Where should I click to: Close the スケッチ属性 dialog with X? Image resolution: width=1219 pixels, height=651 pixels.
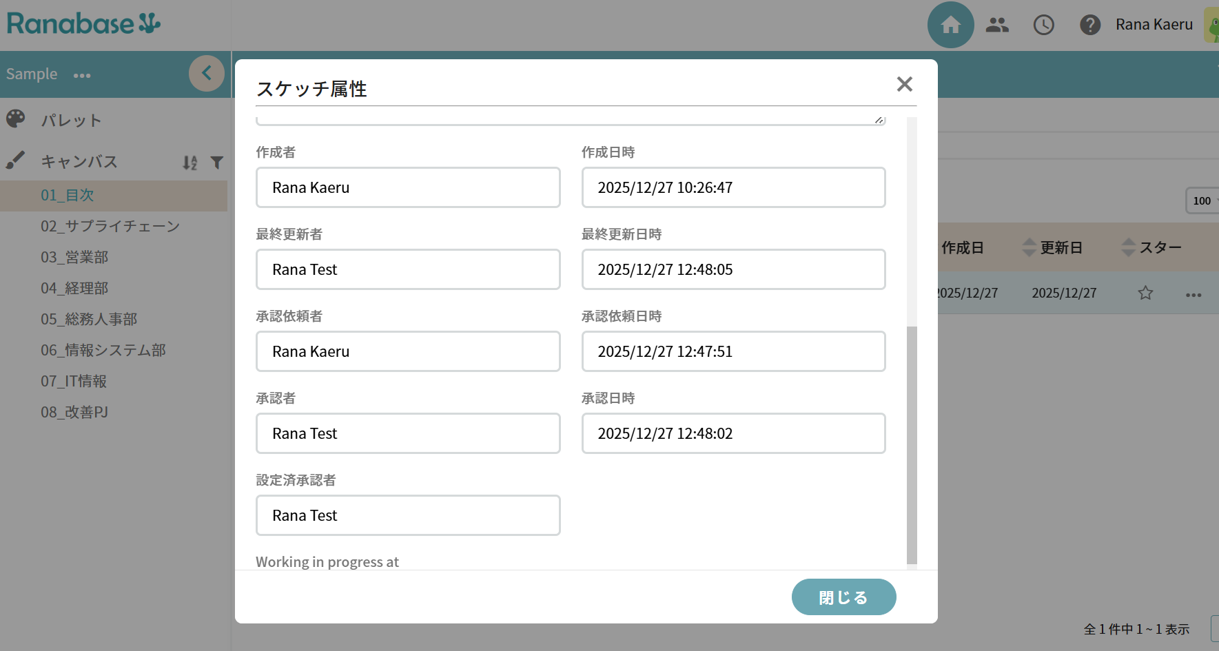pos(904,84)
